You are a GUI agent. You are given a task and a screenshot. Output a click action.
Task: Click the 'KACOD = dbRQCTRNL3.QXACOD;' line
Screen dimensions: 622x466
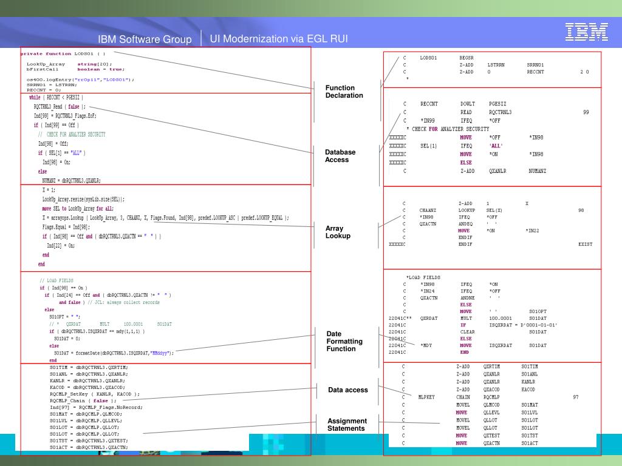click(x=87, y=387)
